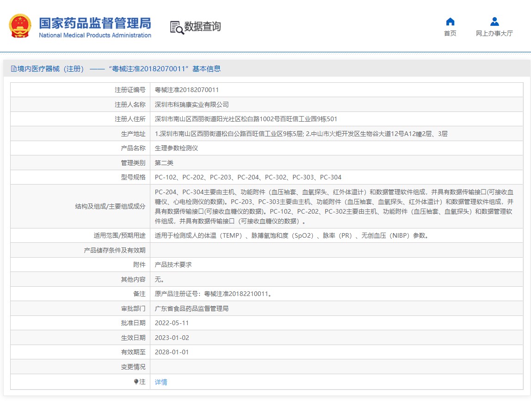Viewport: 531px width, 401px height.
Task: Click the 网上办事大厅 label
Action: point(494,33)
